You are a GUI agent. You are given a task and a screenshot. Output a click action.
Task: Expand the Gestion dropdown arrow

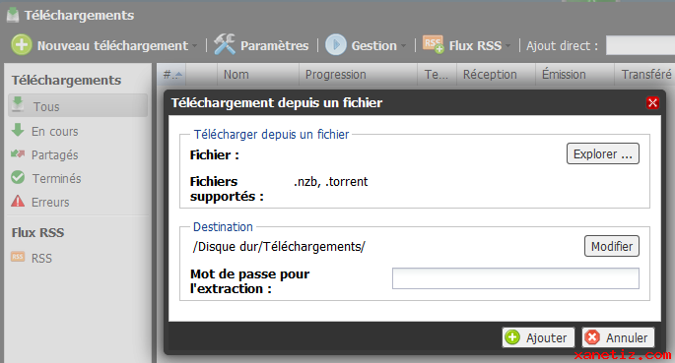(x=403, y=46)
